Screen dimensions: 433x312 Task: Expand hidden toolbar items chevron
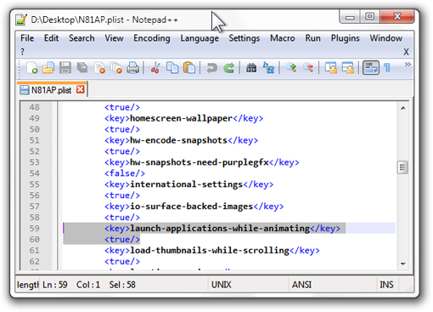click(x=408, y=65)
